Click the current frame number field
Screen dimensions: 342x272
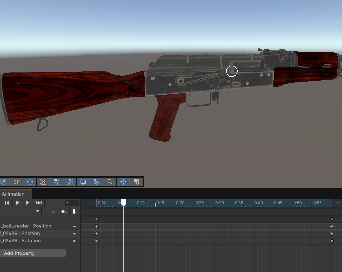tap(72, 203)
